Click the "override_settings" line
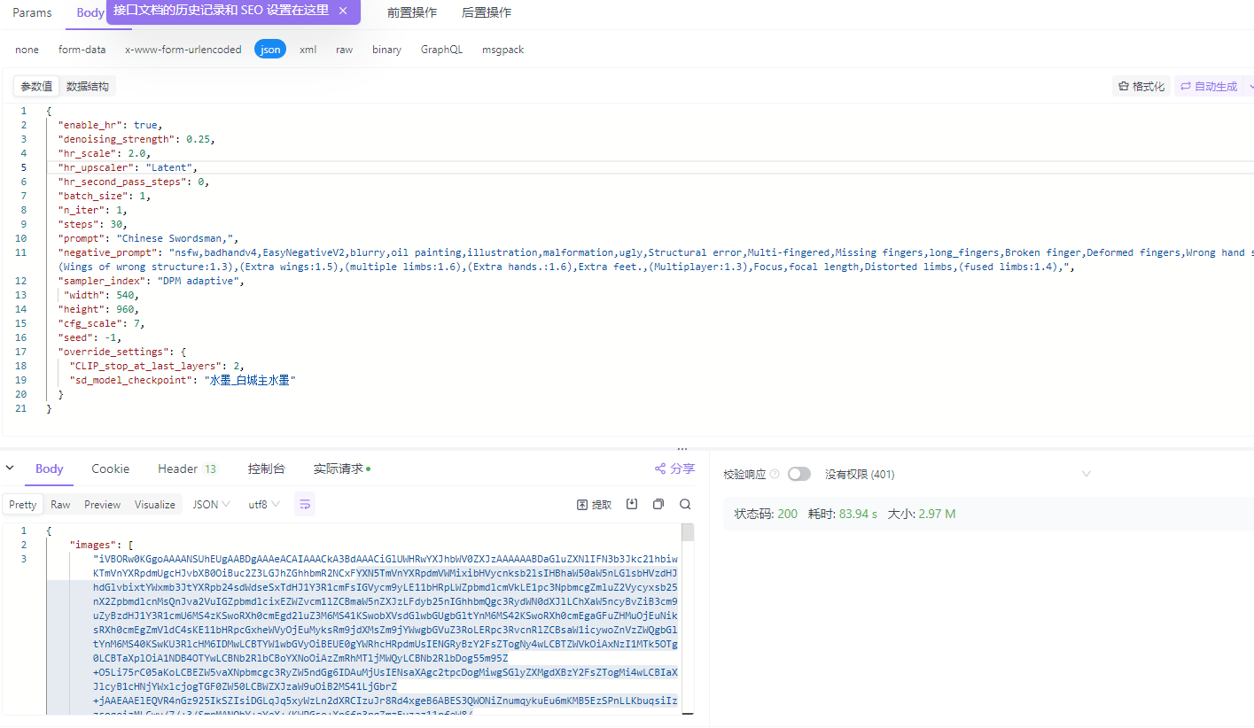The width and height of the screenshot is (1254, 728). [121, 352]
